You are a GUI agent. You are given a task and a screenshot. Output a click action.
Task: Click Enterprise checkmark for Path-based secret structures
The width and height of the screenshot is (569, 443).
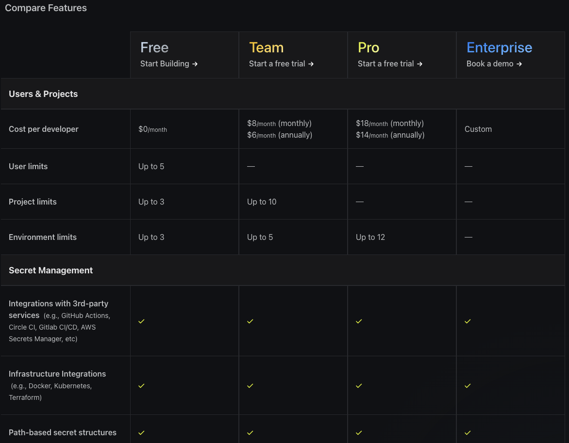pos(468,433)
